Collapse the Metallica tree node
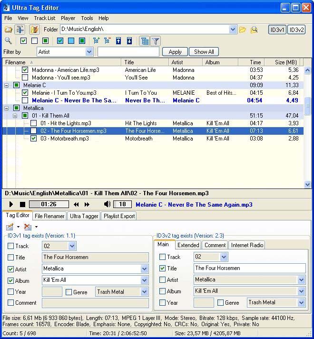Image resolution: width=314 pixels, height=339 pixels. pyautogui.click(x=7, y=108)
